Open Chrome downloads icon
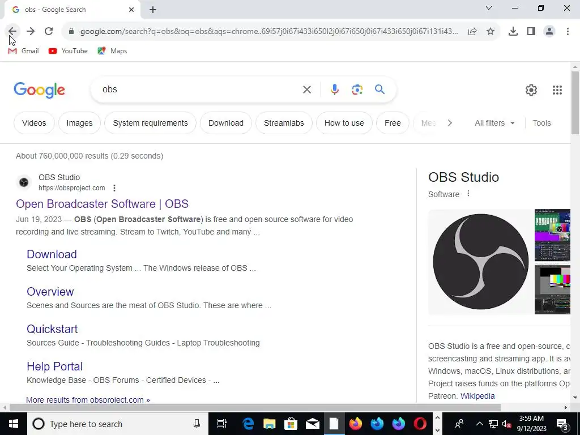The image size is (580, 435). [513, 32]
